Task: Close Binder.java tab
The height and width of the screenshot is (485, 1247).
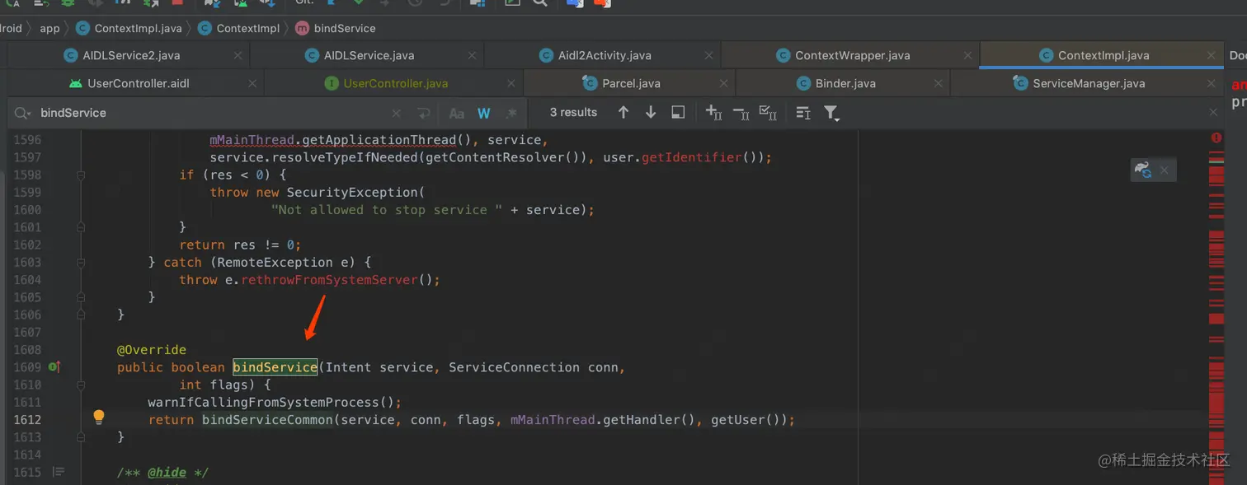Action: (x=939, y=84)
